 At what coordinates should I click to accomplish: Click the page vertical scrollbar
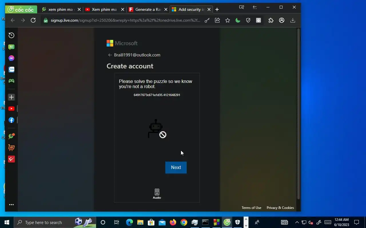pos(298,114)
